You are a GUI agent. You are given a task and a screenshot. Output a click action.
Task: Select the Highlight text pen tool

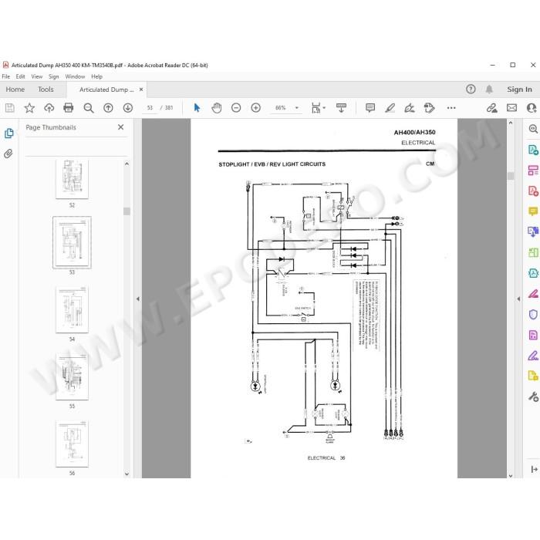pyautogui.click(x=390, y=108)
